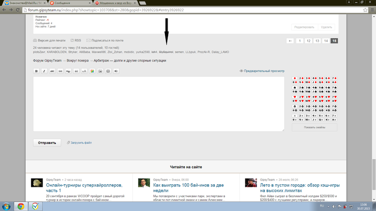Go to page 1 of the topic
The image size is (376, 211).
click(x=300, y=41)
